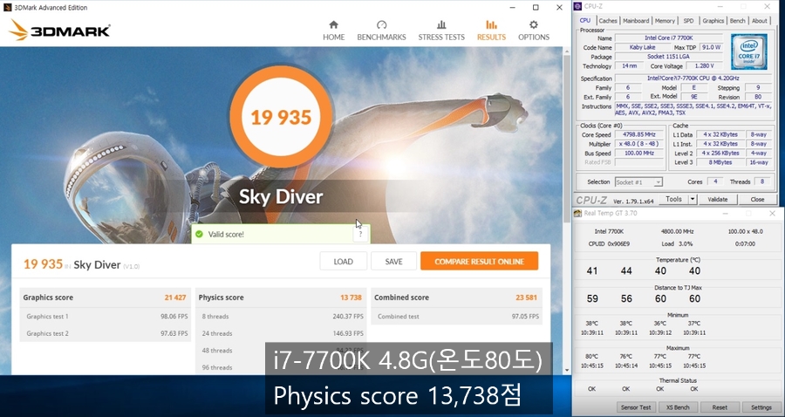Open the Socket #1 selection dropdown

tap(638, 182)
